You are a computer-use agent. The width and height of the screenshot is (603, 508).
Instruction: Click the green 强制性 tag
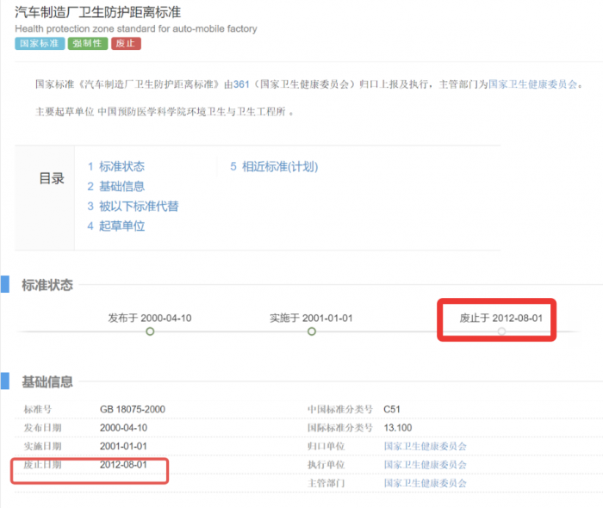click(88, 43)
